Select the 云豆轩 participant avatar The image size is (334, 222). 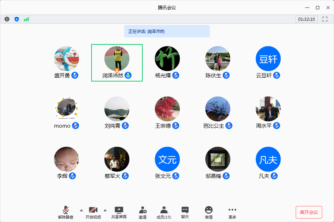[x=268, y=59]
